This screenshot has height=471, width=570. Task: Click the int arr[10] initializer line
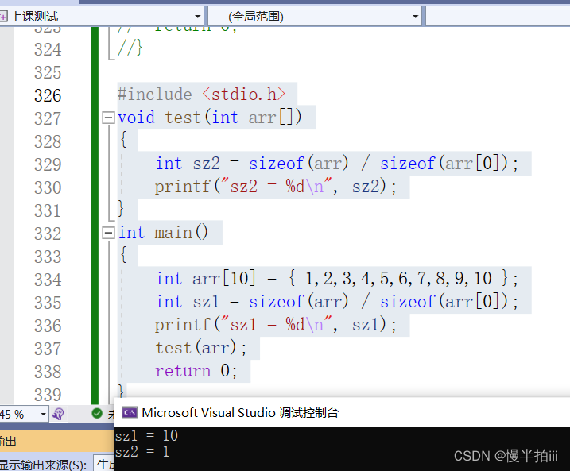pos(336,279)
